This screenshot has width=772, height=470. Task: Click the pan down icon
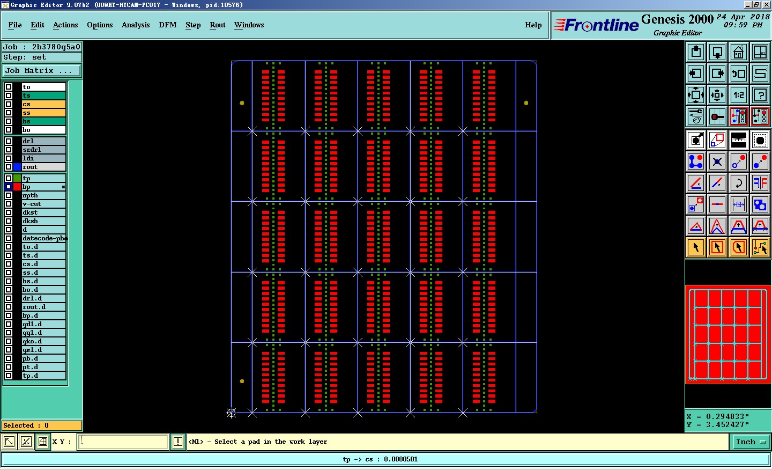click(x=717, y=52)
